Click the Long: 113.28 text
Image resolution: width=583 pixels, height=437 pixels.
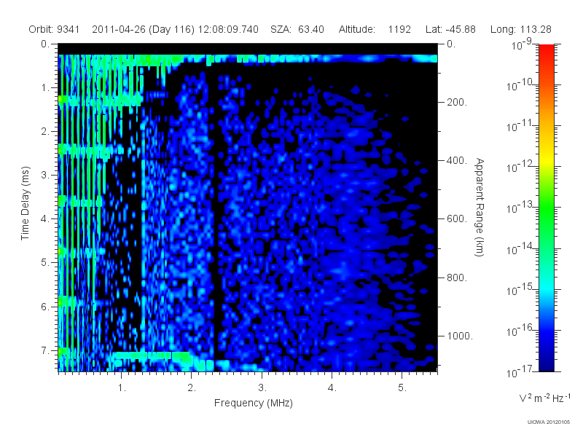(x=520, y=29)
